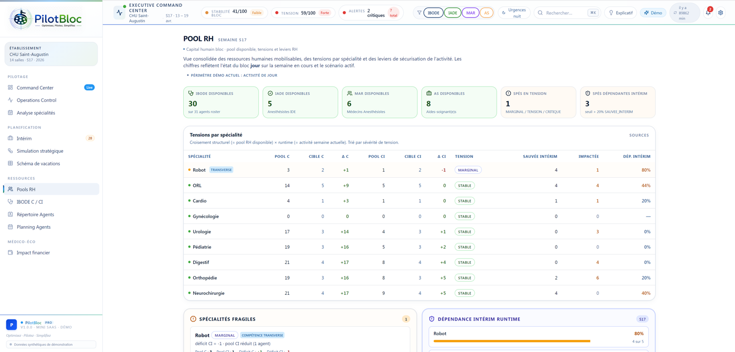Click the Tension 59/100 indicator
Viewport: 735px width, 352px height.
click(x=303, y=13)
